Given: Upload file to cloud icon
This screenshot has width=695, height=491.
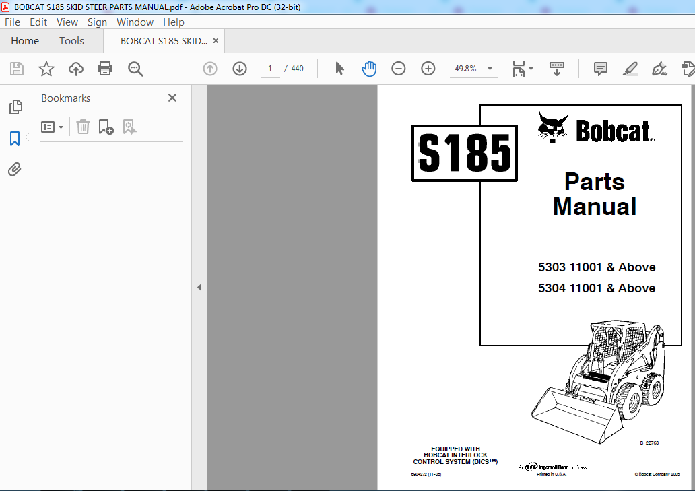Looking at the screenshot, I should pos(76,69).
